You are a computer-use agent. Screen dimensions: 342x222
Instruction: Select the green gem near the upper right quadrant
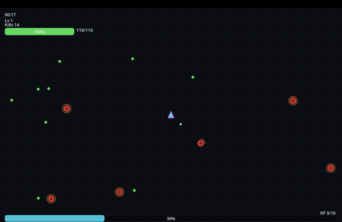tap(193, 77)
